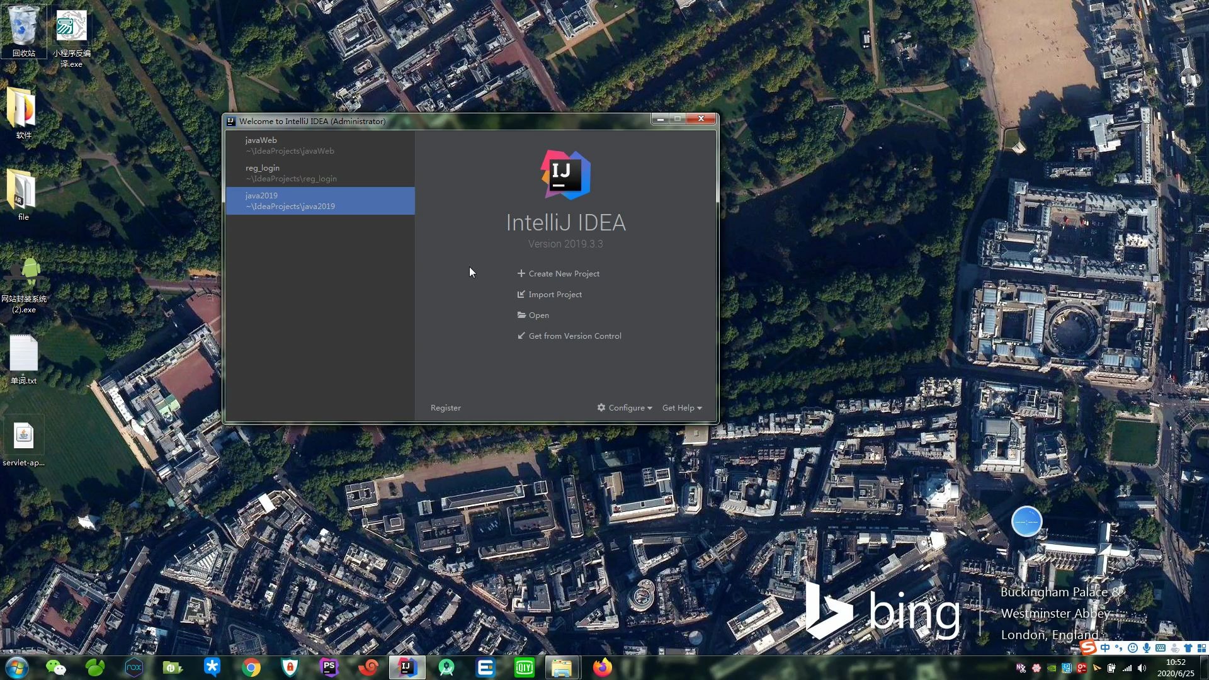Expand the Get Help dropdown
The image size is (1209, 680).
pyautogui.click(x=681, y=408)
